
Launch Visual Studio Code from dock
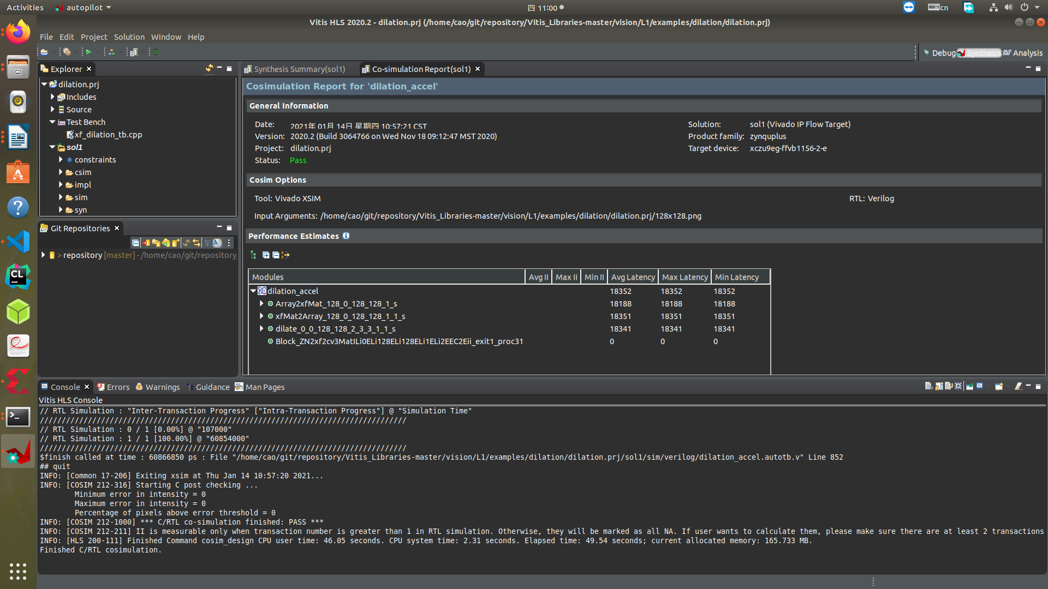coord(18,242)
